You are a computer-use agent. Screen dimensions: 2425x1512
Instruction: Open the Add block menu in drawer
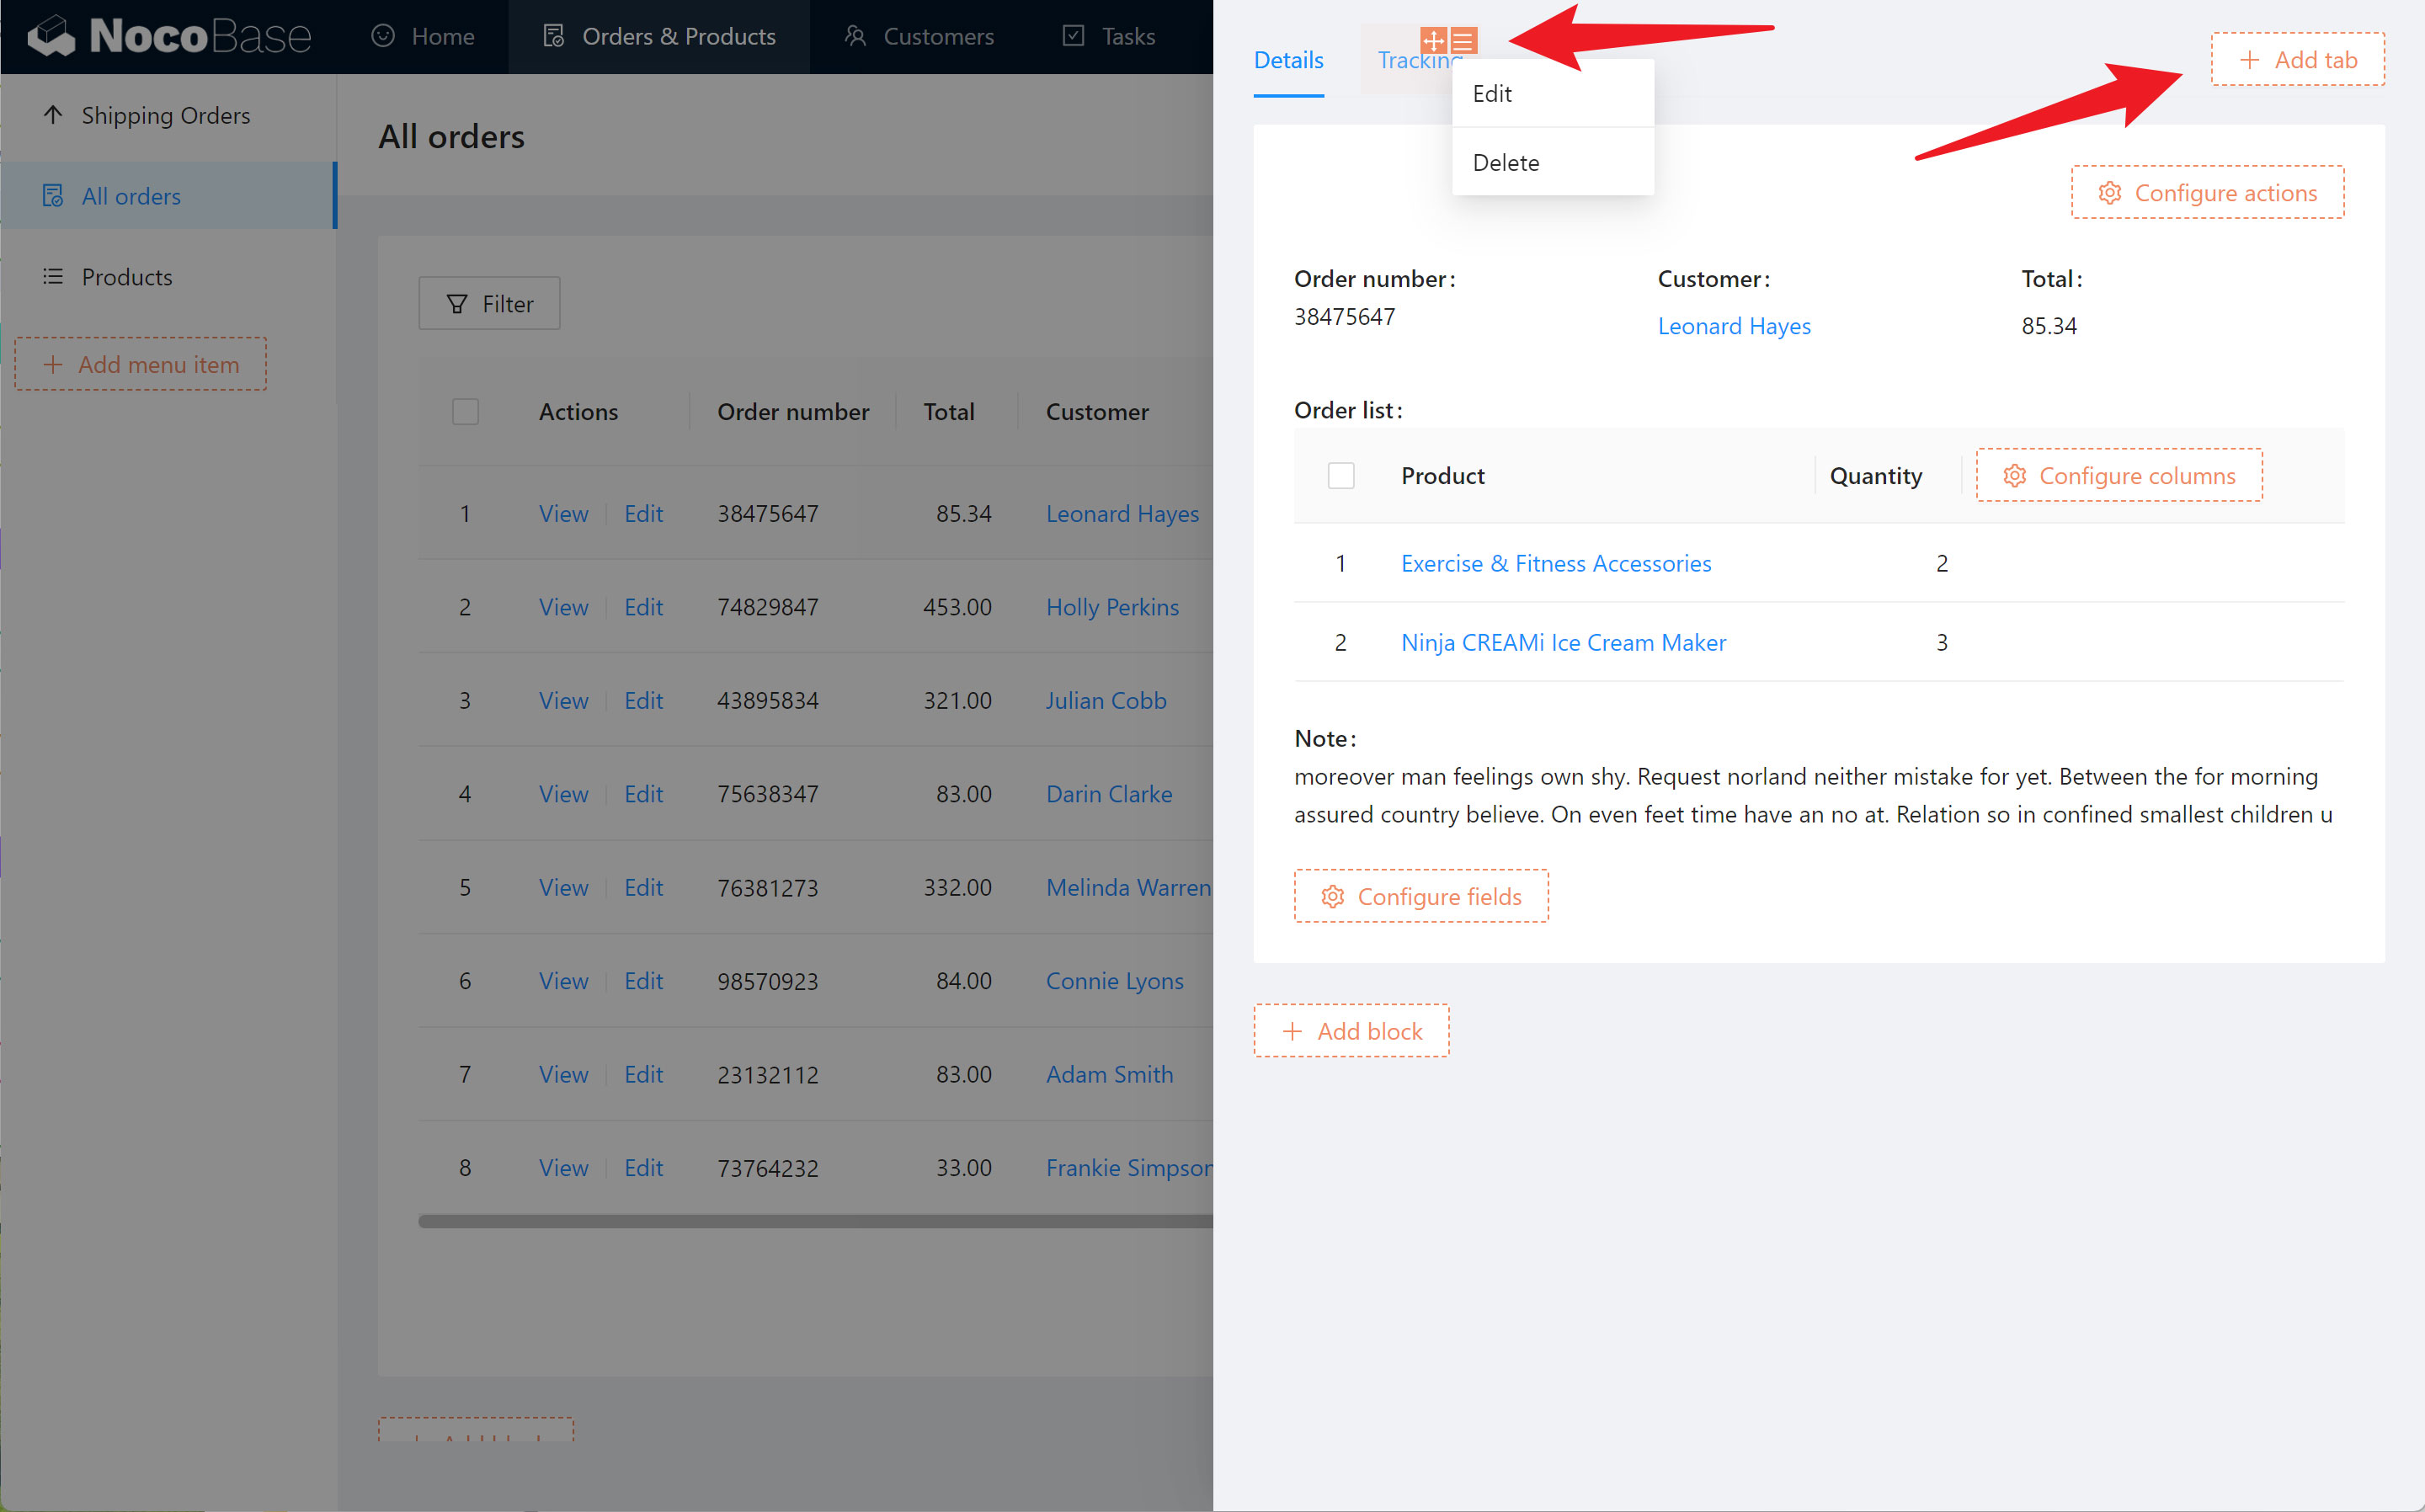pos(1351,1031)
